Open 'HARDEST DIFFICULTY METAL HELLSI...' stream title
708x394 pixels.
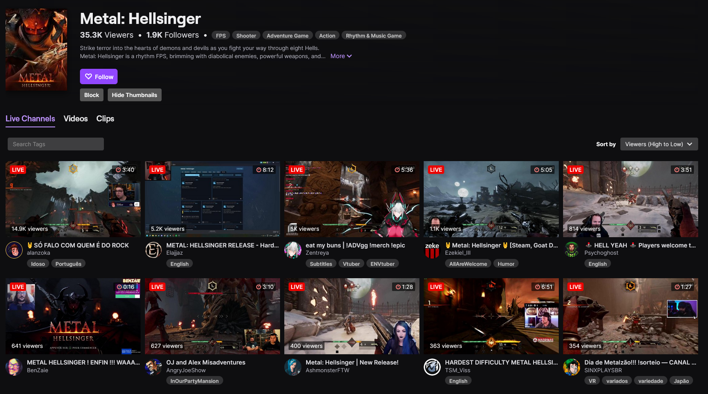click(x=501, y=362)
